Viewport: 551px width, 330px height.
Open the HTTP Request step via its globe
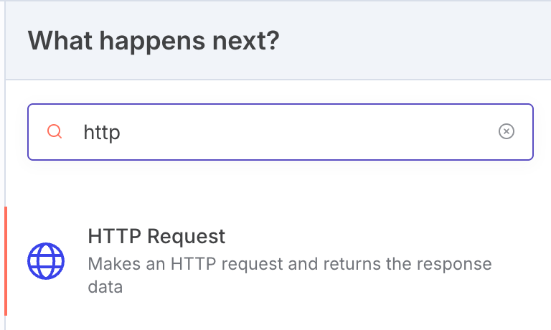pos(46,260)
